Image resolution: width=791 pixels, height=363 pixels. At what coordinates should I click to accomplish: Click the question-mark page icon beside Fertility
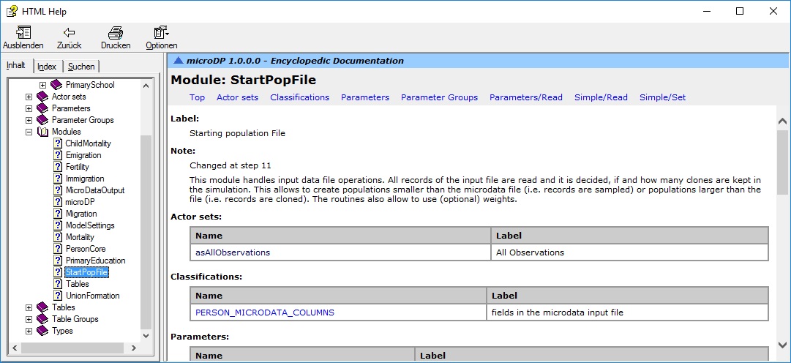point(58,167)
